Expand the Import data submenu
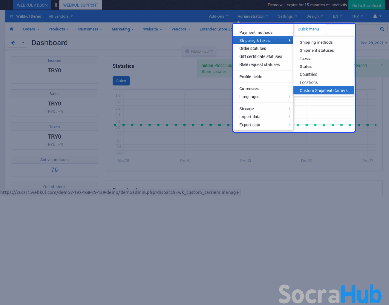Image resolution: width=389 pixels, height=305 pixels. click(263, 117)
